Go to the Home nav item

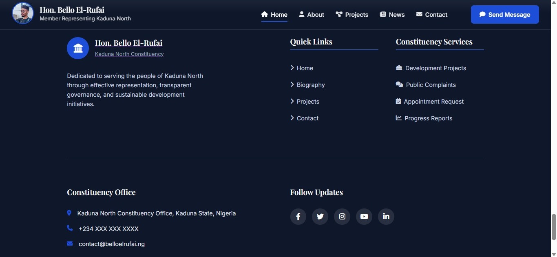pos(274,15)
